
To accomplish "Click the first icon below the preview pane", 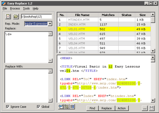I will pyautogui.click(x=61, y=107).
